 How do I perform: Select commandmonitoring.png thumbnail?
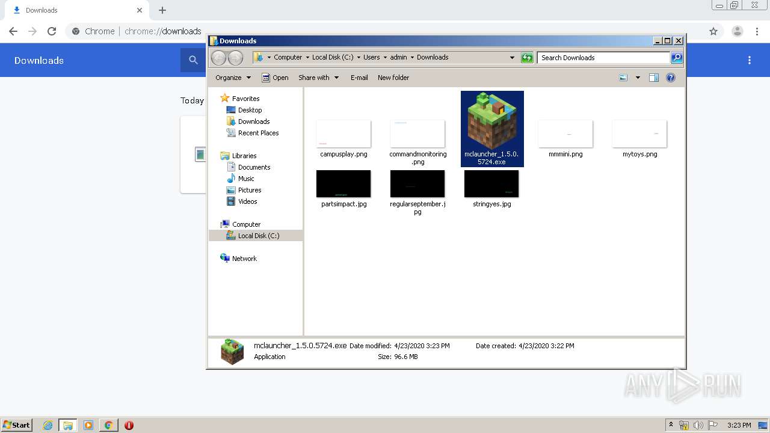(417, 134)
